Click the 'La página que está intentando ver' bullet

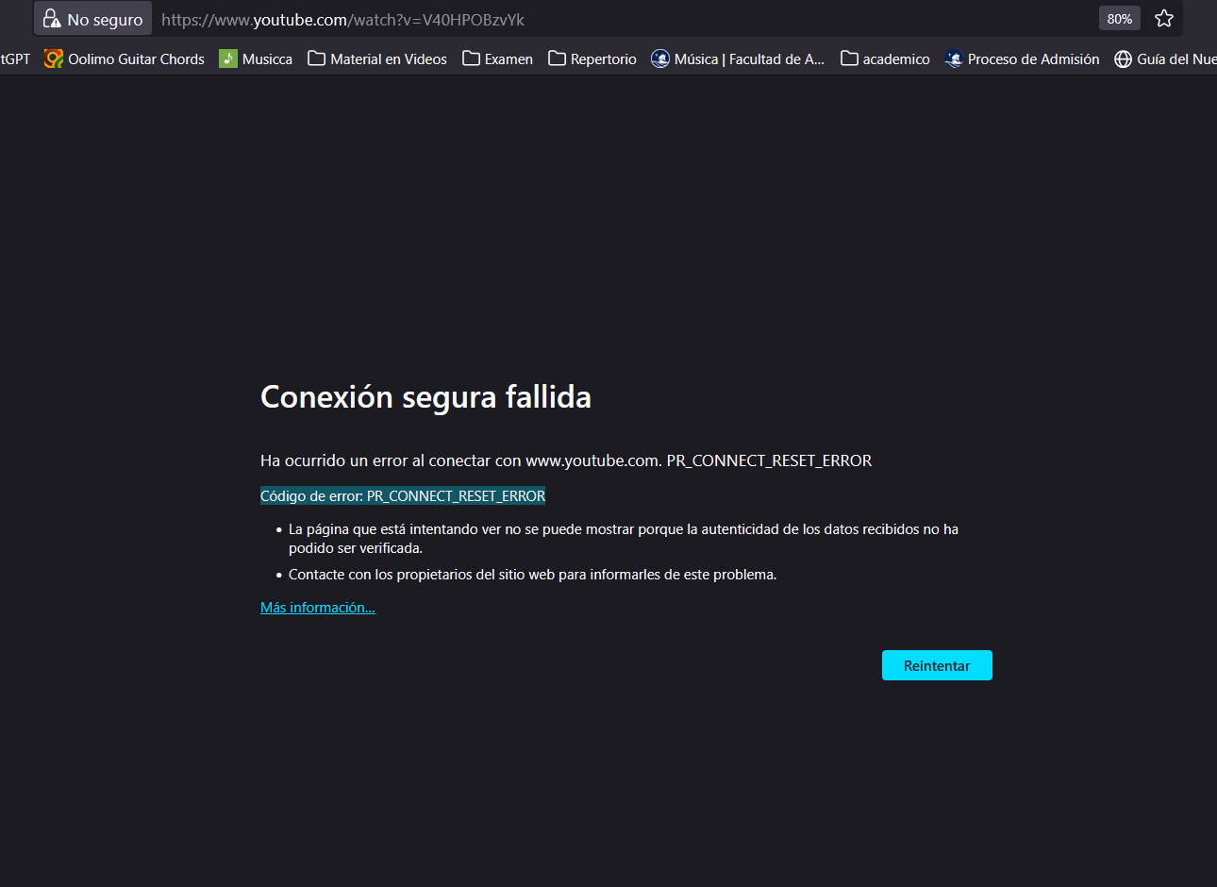click(x=624, y=539)
